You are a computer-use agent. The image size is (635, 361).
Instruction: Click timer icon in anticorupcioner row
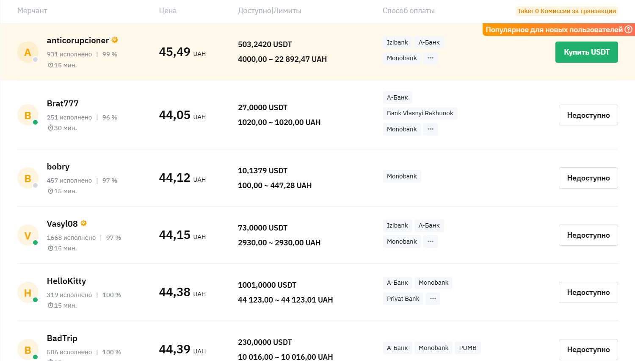click(50, 65)
